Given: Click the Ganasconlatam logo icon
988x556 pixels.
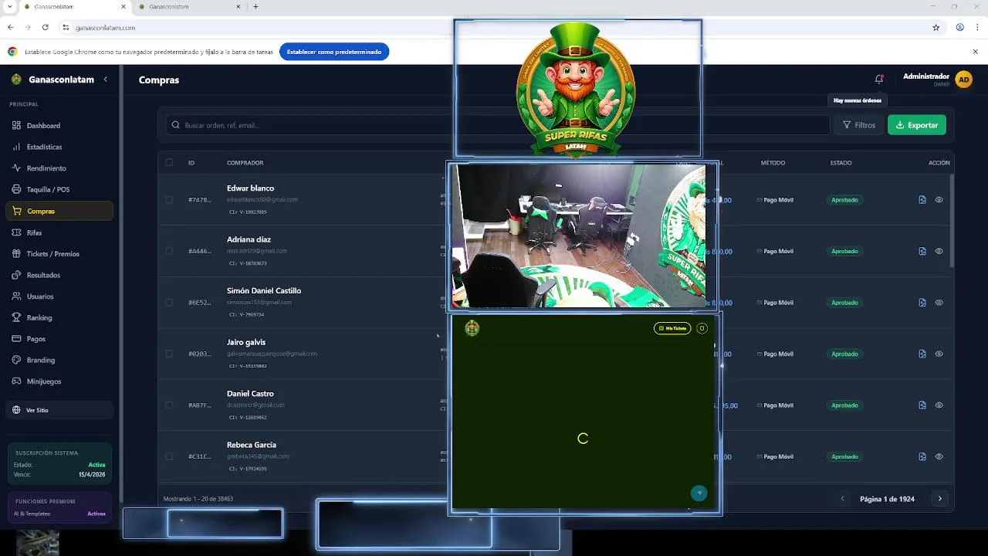Looking at the screenshot, I should pos(16,80).
